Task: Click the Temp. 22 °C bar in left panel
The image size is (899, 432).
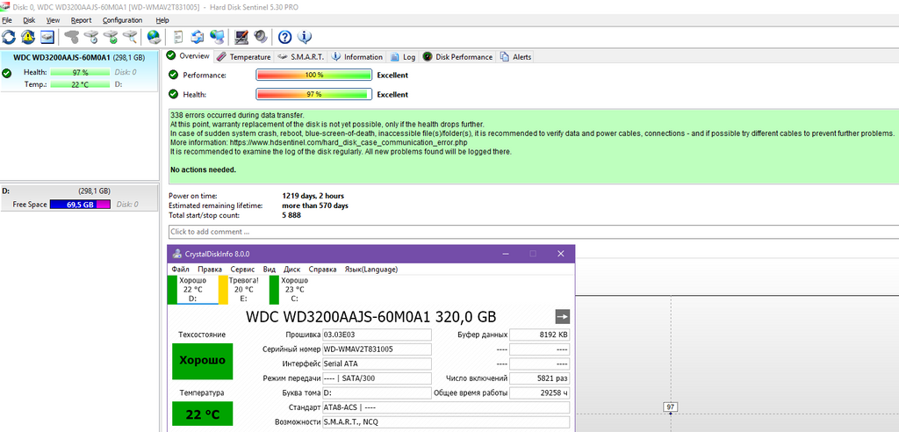Action: click(x=80, y=84)
